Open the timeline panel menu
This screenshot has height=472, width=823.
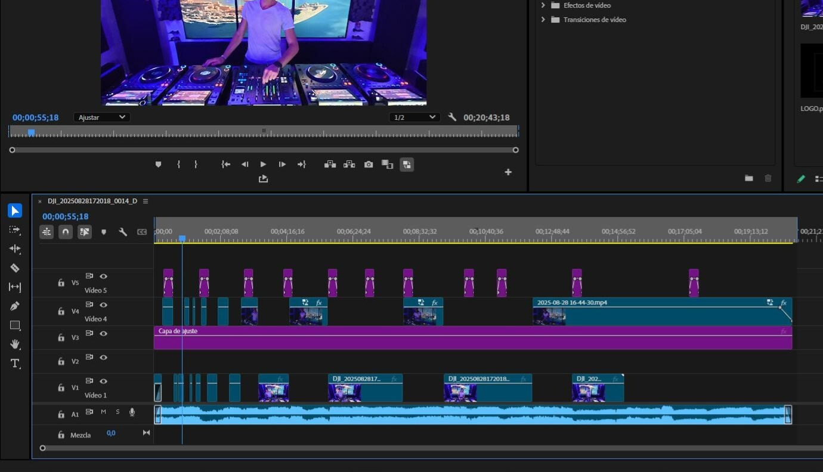pyautogui.click(x=145, y=201)
